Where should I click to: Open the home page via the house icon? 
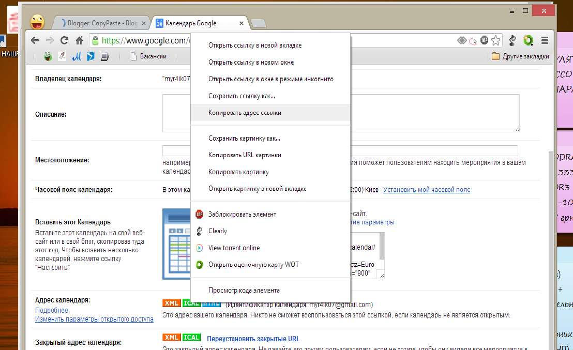coord(79,40)
